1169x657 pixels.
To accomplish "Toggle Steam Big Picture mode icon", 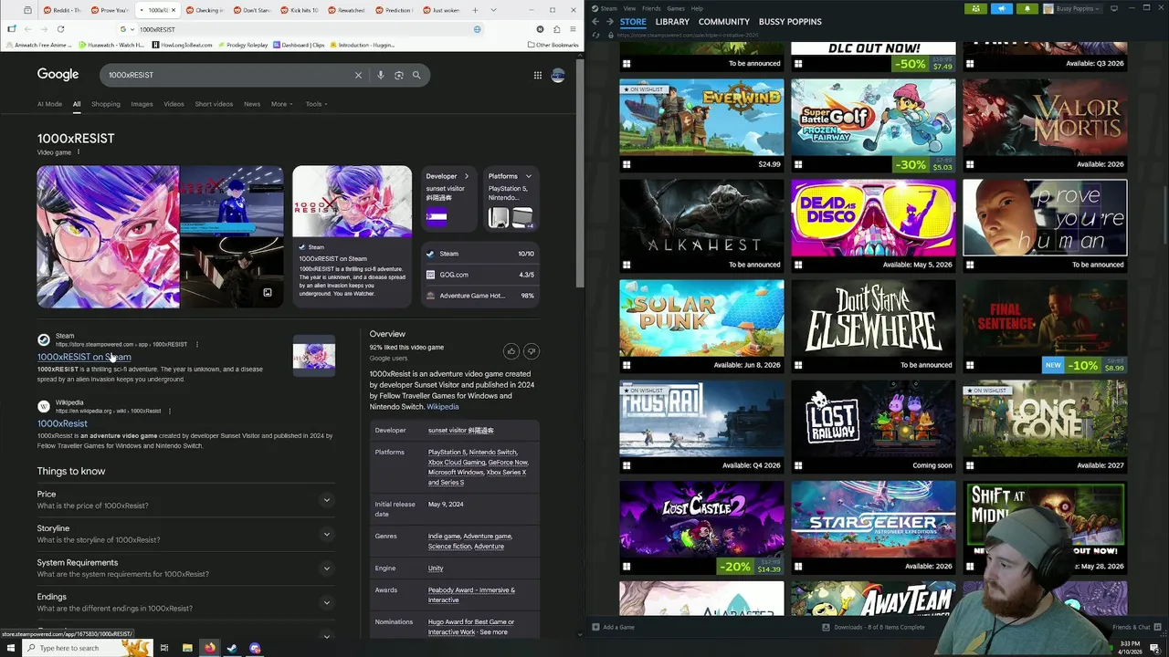I will [1114, 8].
